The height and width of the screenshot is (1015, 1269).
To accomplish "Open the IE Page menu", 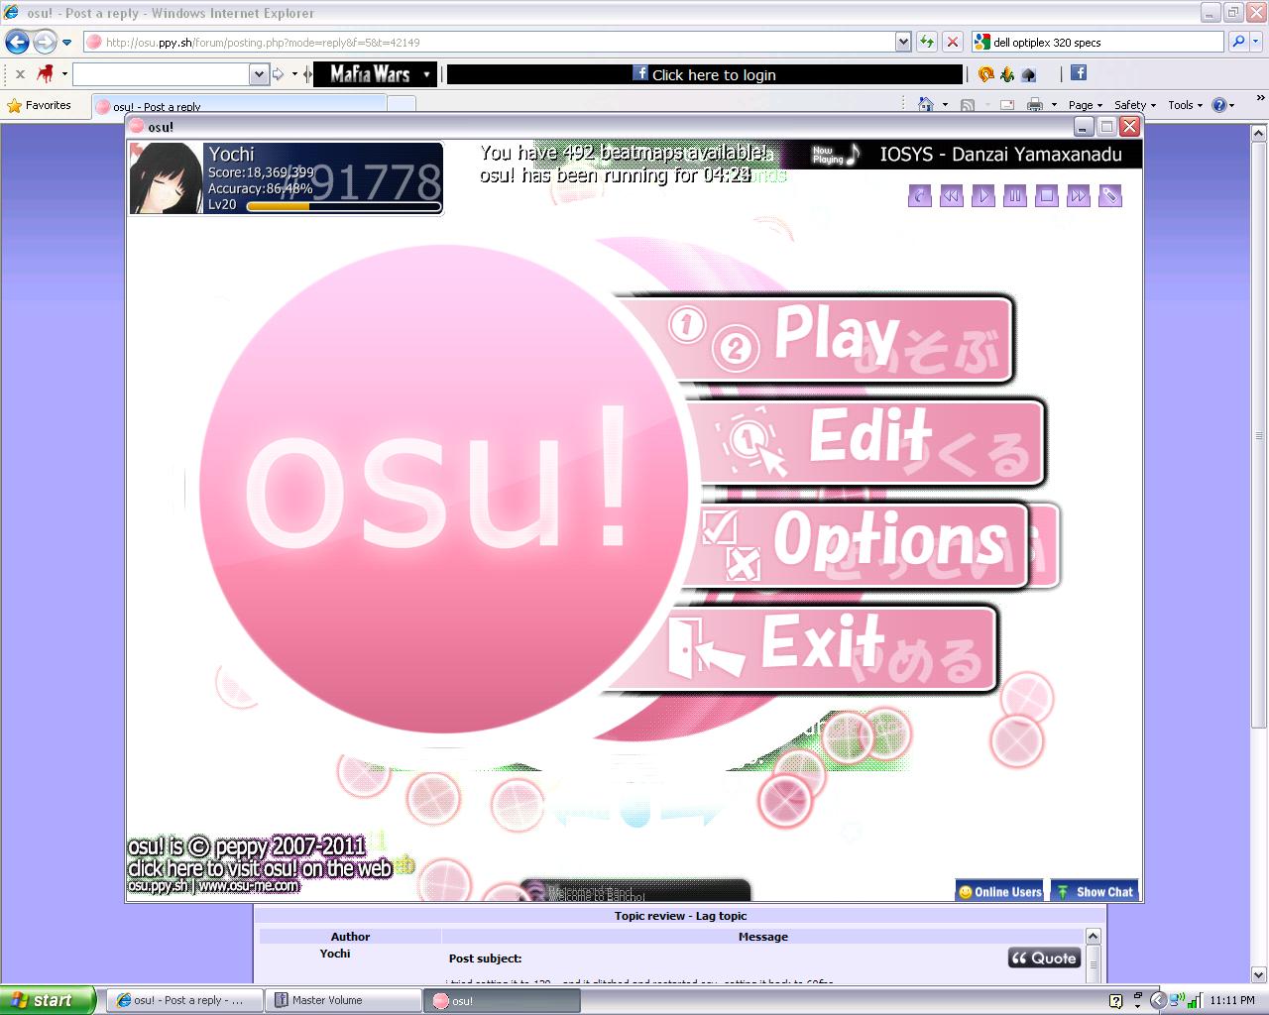I will (1085, 105).
